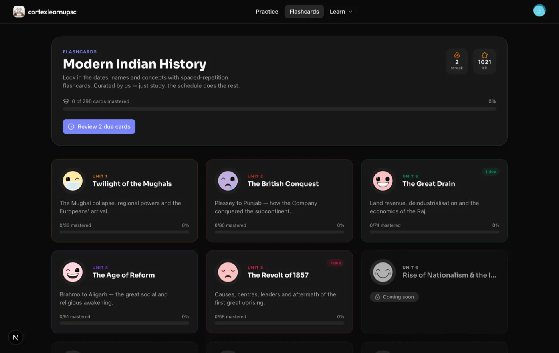Click the sad face emoji for Unit 5
Screen dimensions: 559x353
(x=228, y=272)
